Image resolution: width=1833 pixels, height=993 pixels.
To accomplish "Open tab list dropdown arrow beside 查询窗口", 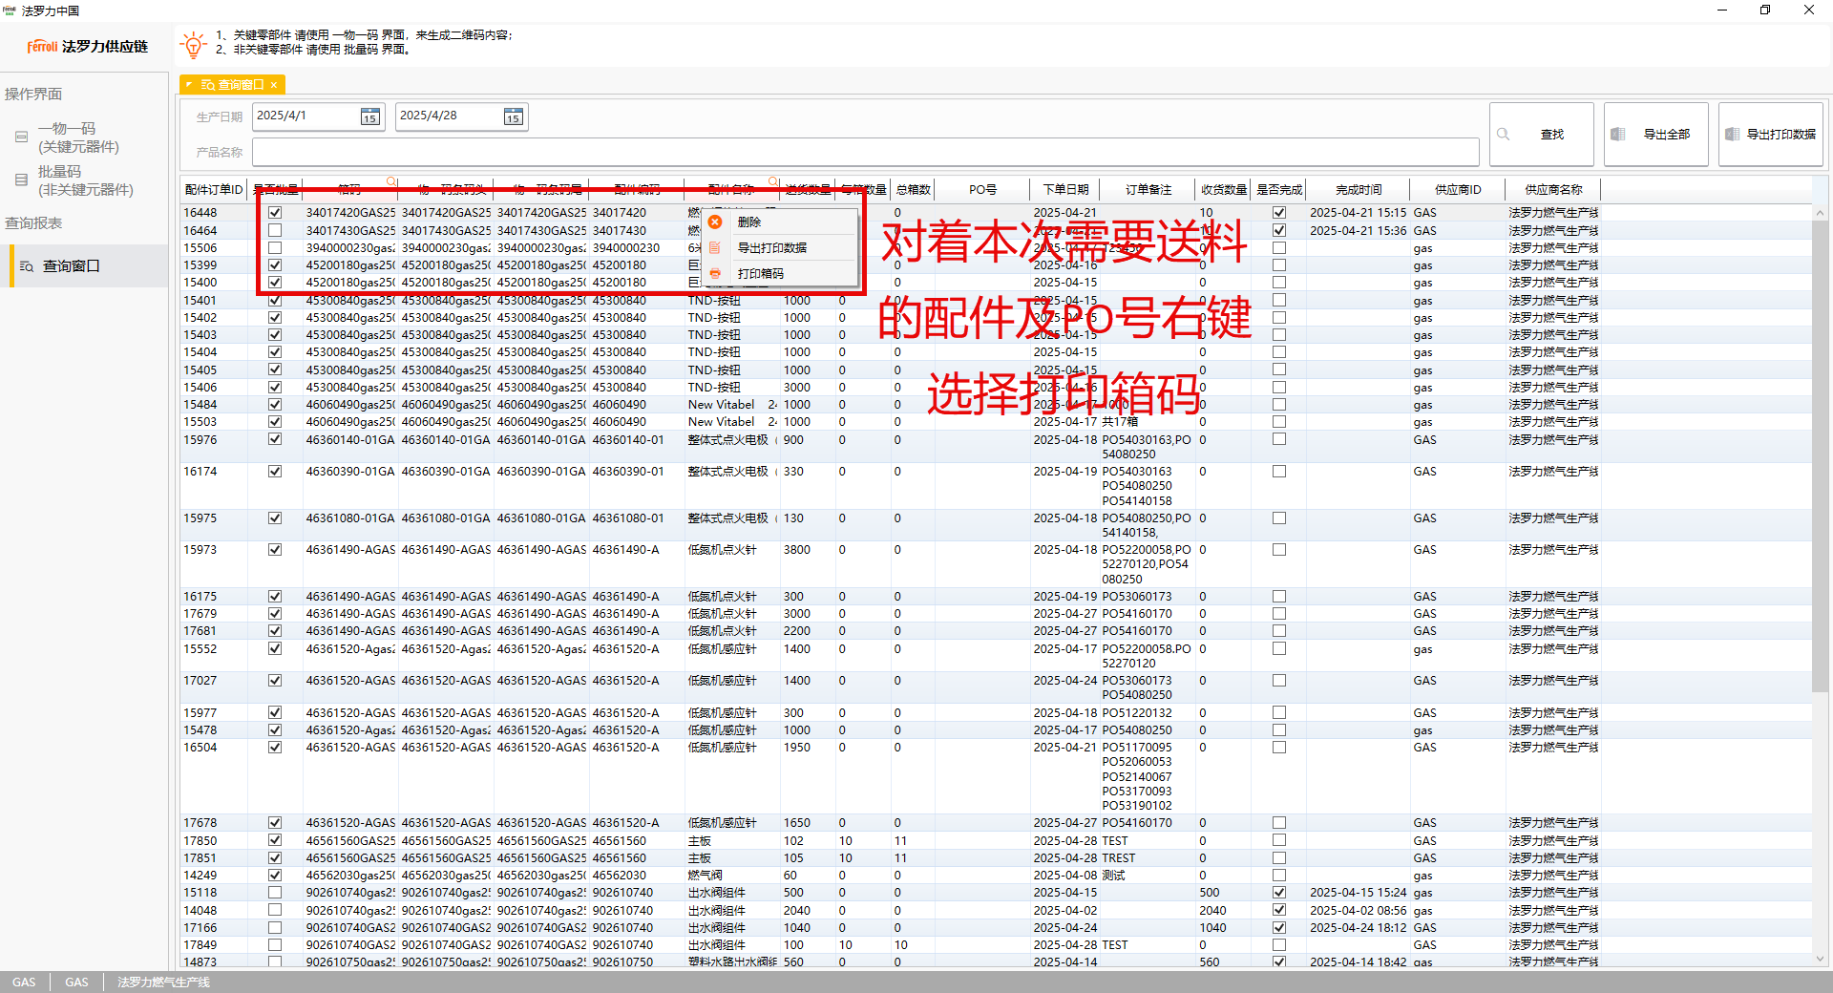I will (189, 85).
